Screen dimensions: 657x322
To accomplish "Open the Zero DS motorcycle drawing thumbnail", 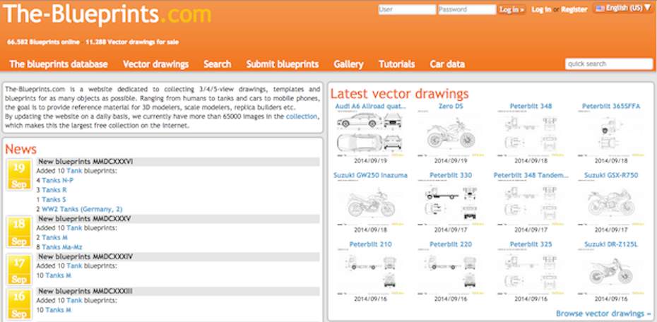I will pos(451,132).
